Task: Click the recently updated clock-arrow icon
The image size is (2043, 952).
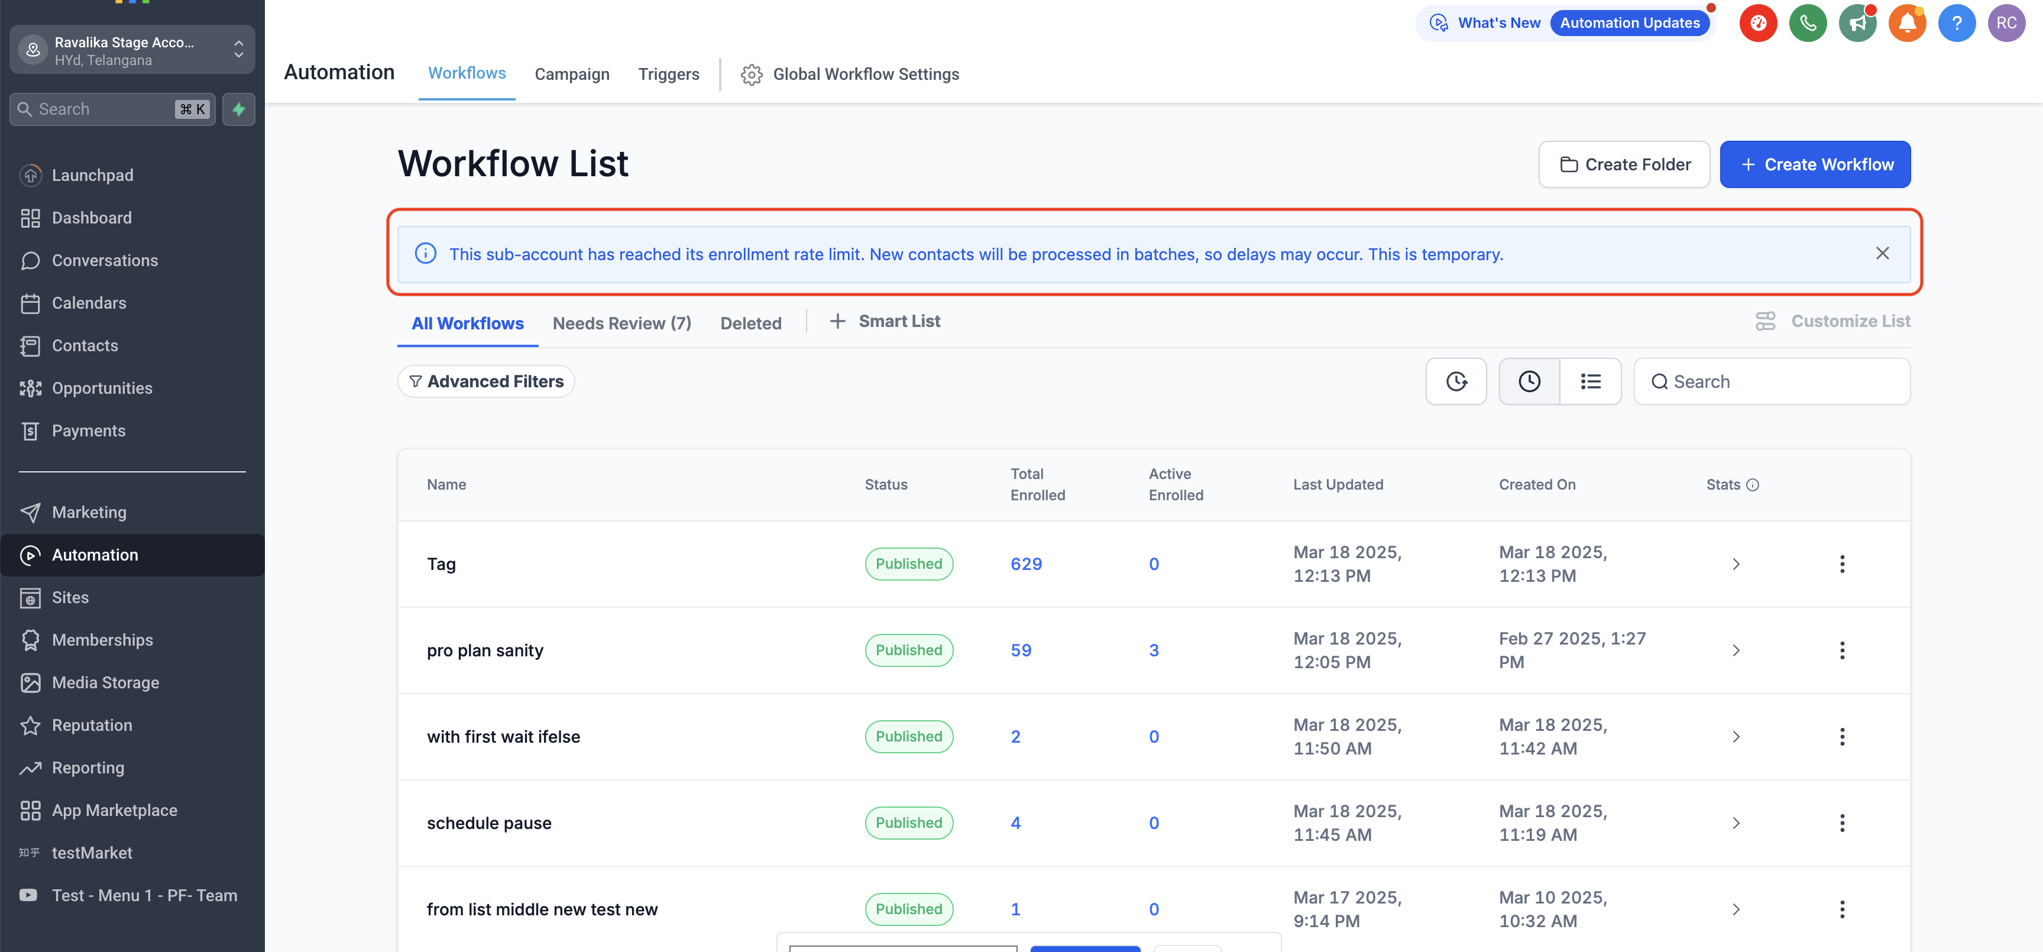Action: click(x=1456, y=381)
